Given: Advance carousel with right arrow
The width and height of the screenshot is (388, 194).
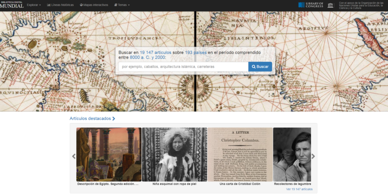Looking at the screenshot, I should [x=313, y=156].
